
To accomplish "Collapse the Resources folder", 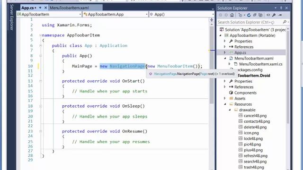I will [x=225, y=104].
